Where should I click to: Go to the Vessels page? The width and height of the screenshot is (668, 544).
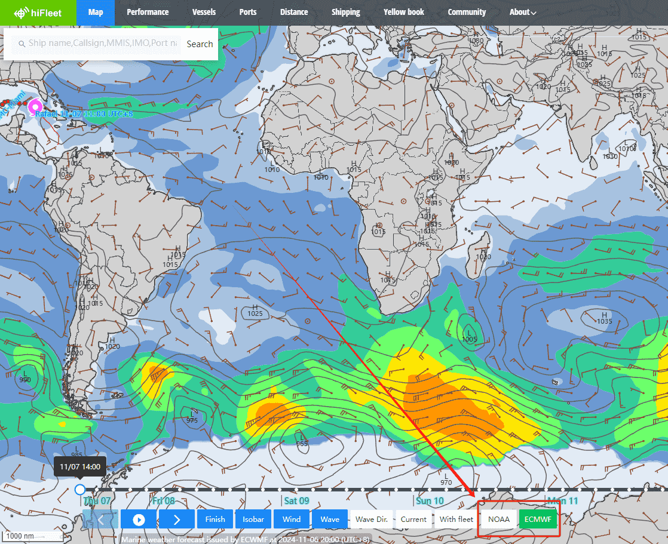click(x=204, y=13)
